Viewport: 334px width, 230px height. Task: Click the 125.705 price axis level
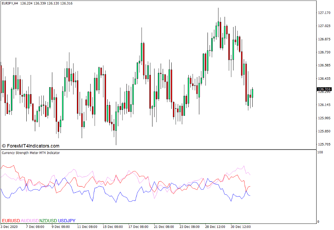pyautogui.click(x=324, y=144)
